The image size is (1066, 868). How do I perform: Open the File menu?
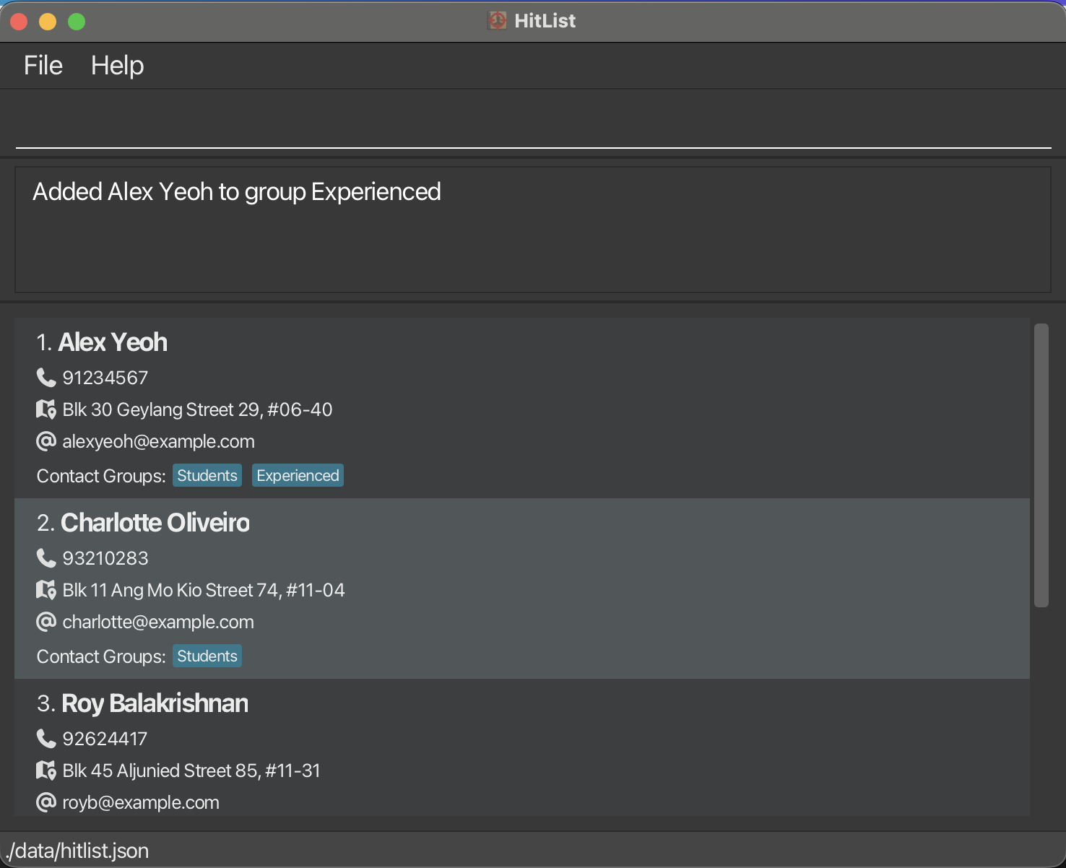point(43,66)
